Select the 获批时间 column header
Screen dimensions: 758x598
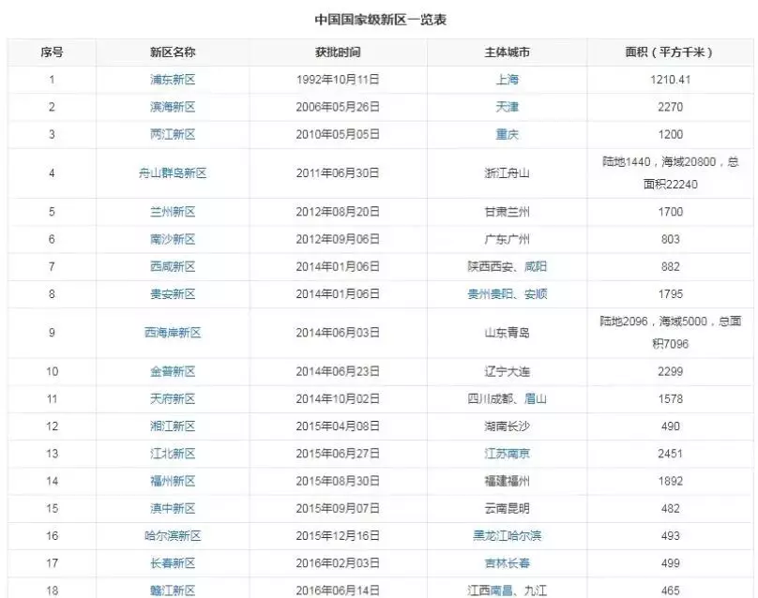pyautogui.click(x=338, y=52)
